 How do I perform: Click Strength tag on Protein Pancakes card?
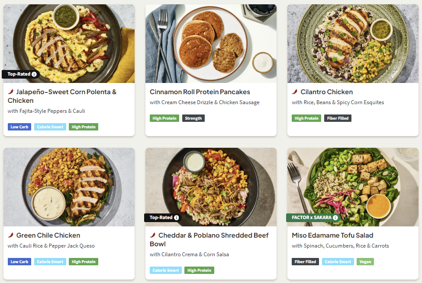point(193,118)
